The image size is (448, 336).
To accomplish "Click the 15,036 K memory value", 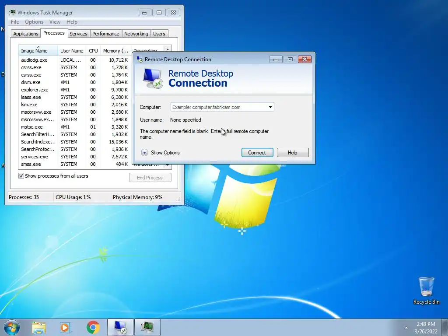I will pos(118,142).
